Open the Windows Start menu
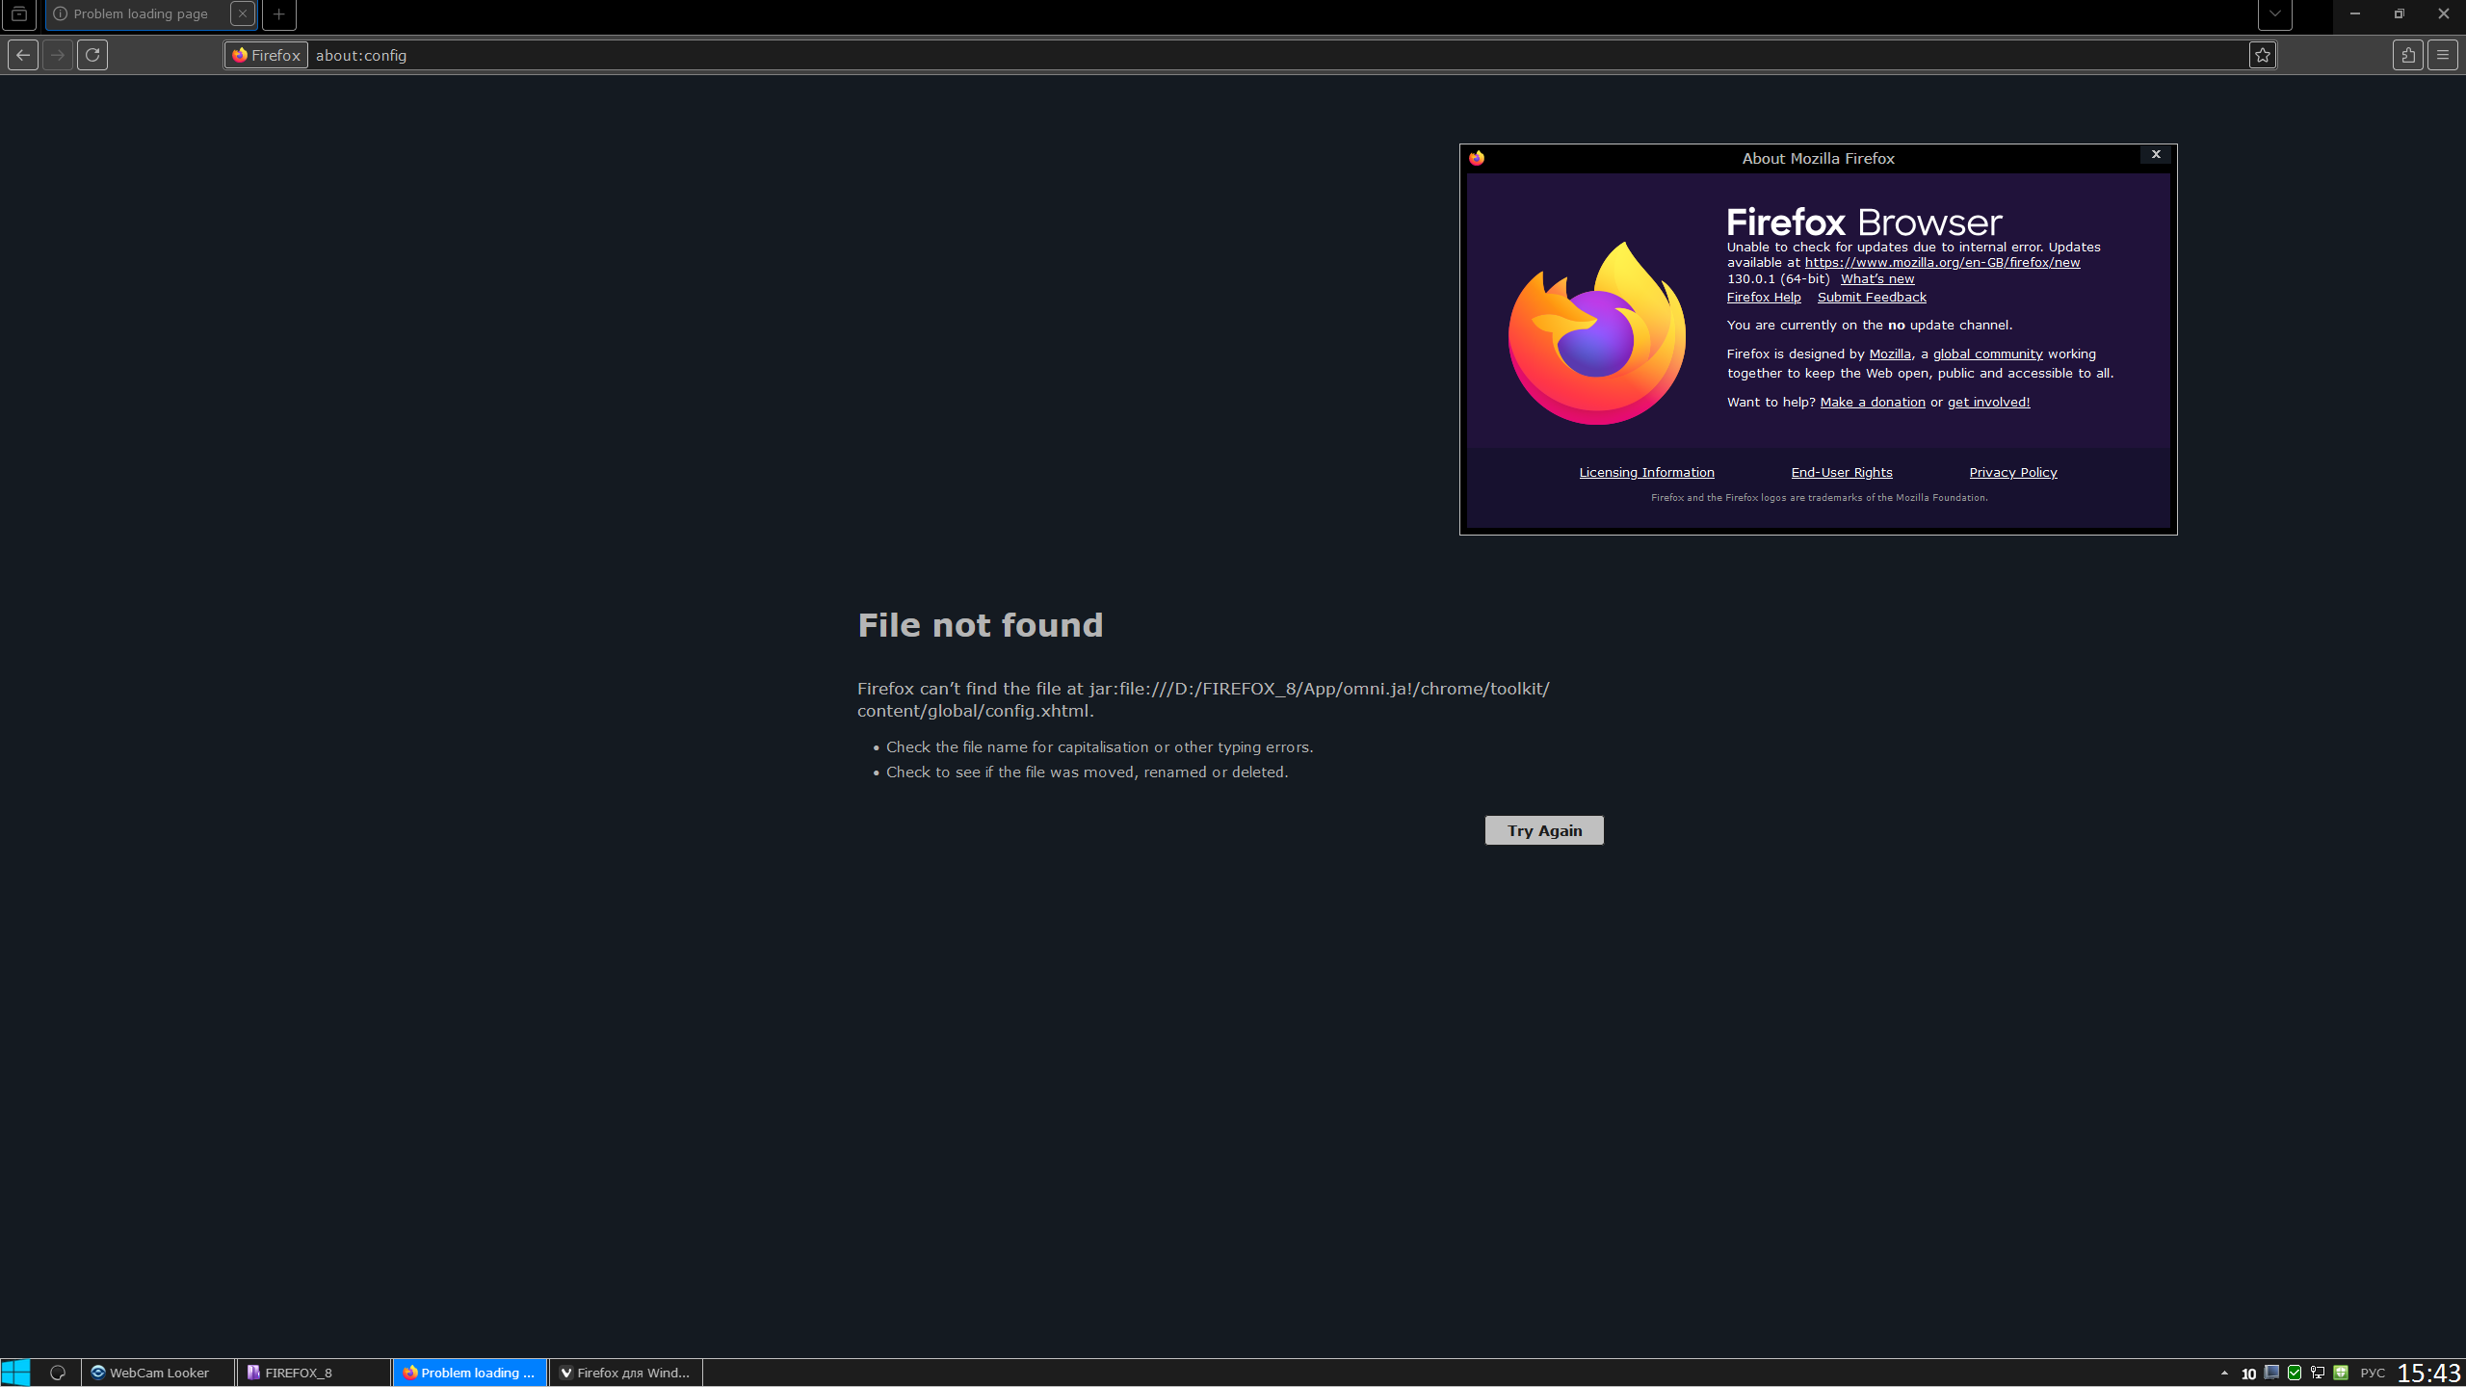This screenshot has width=2466, height=1387. click(x=16, y=1373)
